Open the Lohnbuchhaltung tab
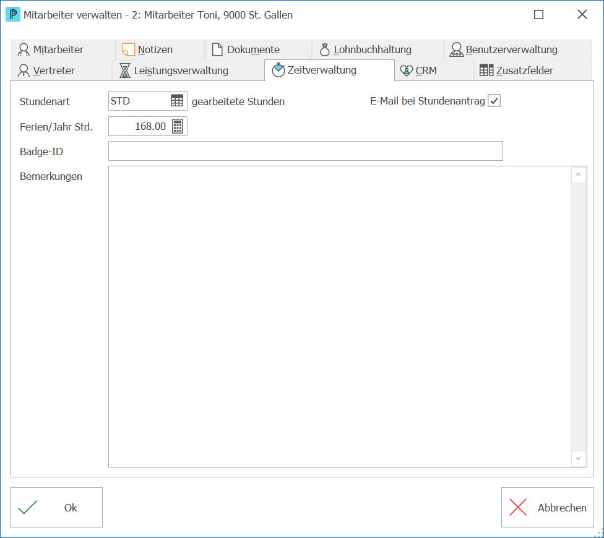This screenshot has height=538, width=604. tap(378, 50)
